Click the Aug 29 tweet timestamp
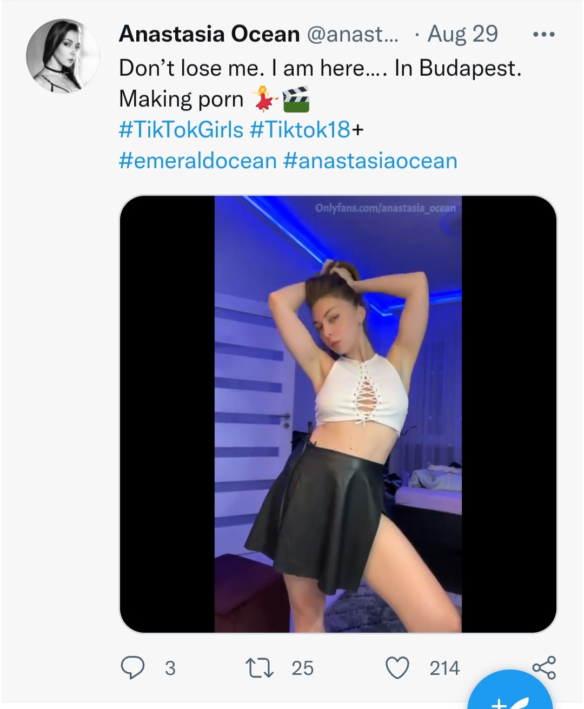The height and width of the screenshot is (709, 584). tap(463, 34)
